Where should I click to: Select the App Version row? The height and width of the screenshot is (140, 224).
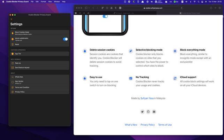coord(40,82)
